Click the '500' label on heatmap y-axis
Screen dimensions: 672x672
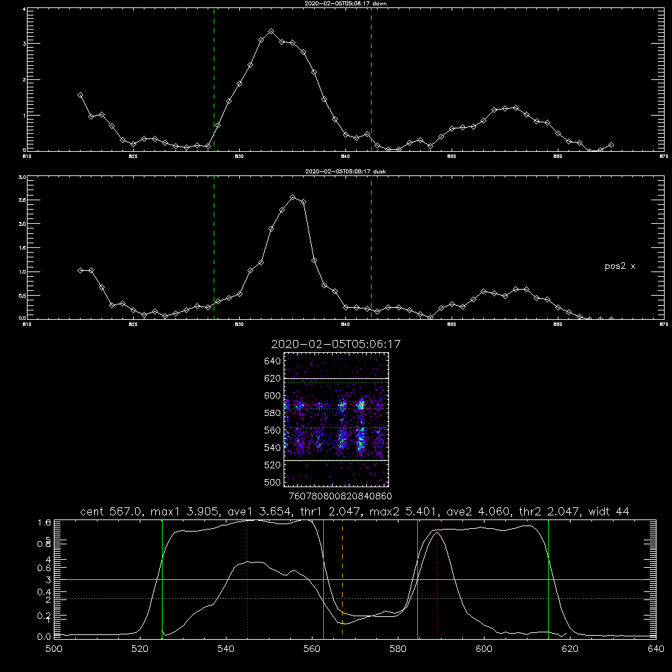pyautogui.click(x=272, y=482)
